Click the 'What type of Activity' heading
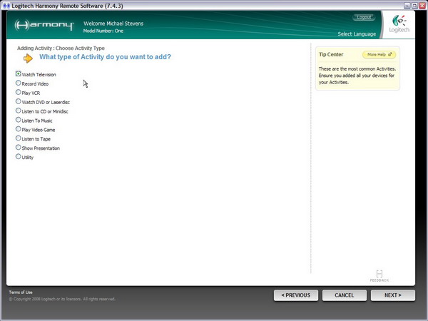 [x=105, y=57]
